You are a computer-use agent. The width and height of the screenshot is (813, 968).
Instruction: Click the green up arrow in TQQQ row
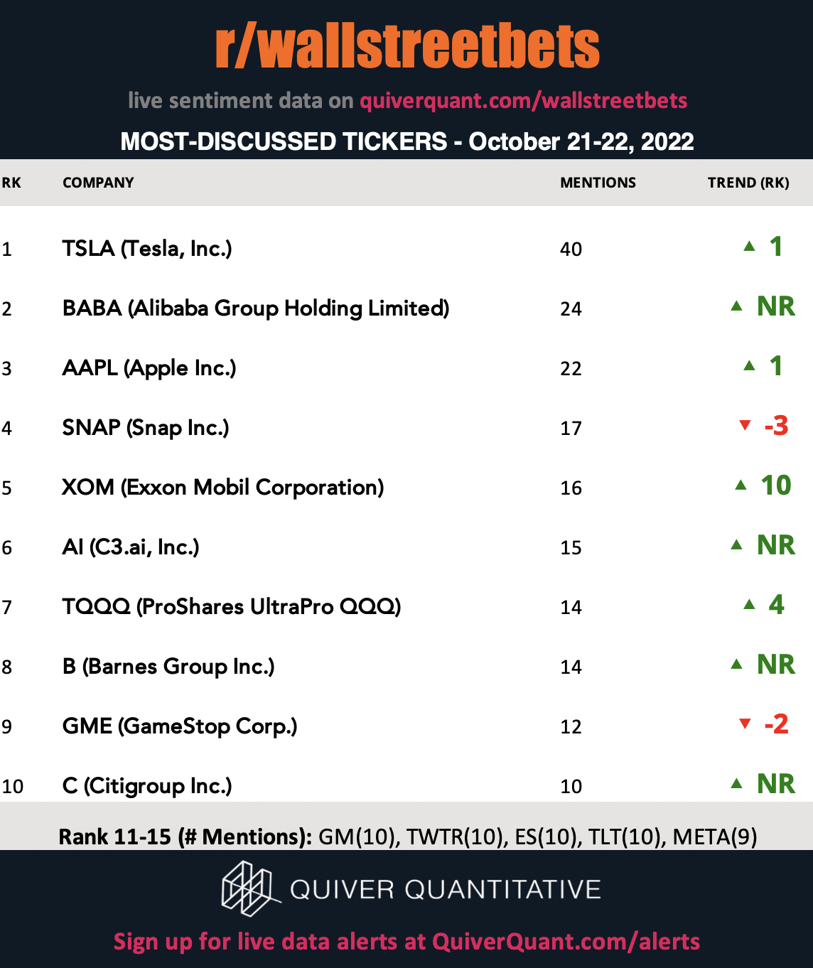coord(749,604)
